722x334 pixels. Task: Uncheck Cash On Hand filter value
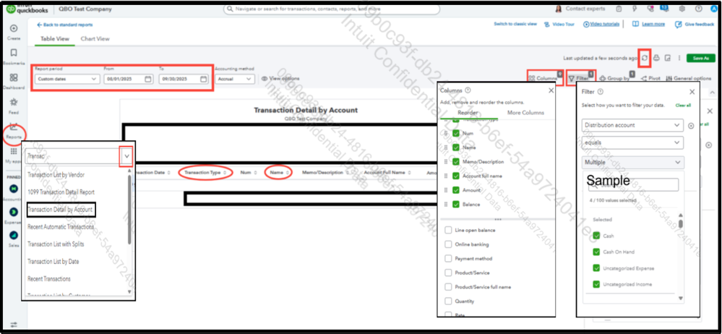pos(596,252)
